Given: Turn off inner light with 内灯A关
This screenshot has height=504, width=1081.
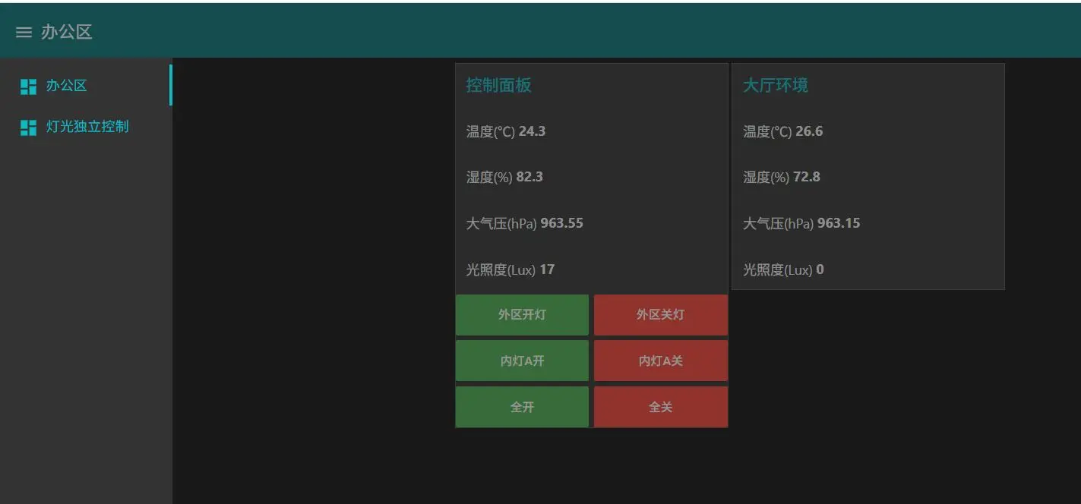Looking at the screenshot, I should coord(661,361).
